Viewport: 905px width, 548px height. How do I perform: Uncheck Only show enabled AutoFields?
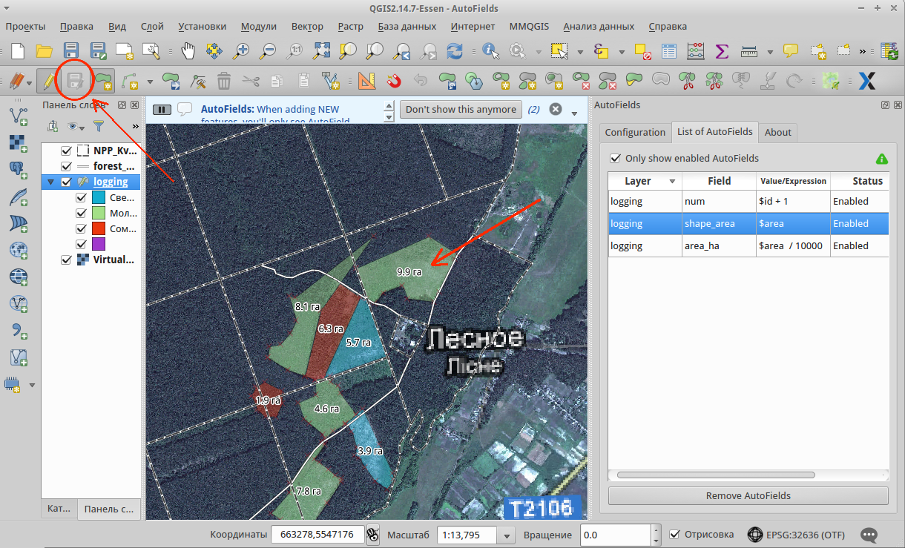point(615,158)
